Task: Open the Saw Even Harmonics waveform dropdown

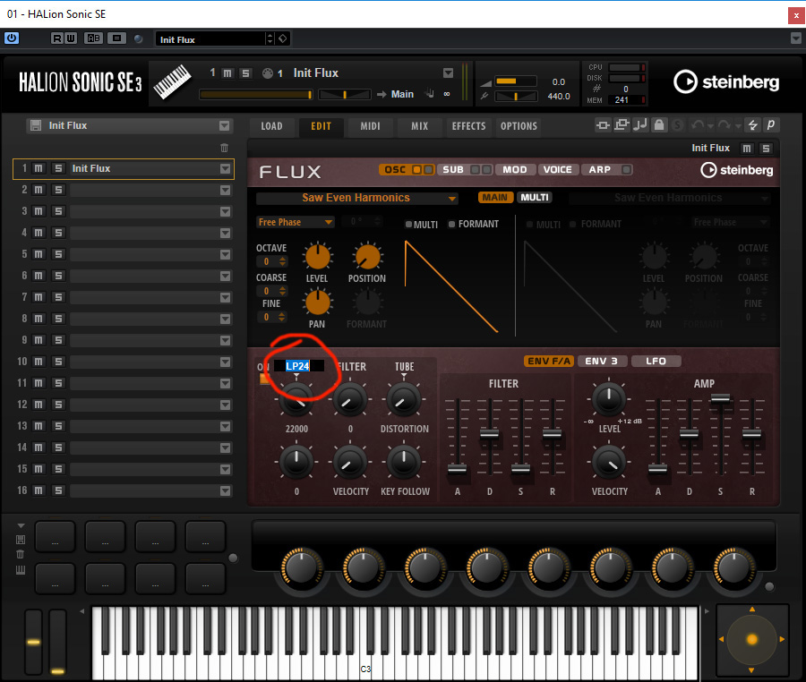Action: point(356,198)
